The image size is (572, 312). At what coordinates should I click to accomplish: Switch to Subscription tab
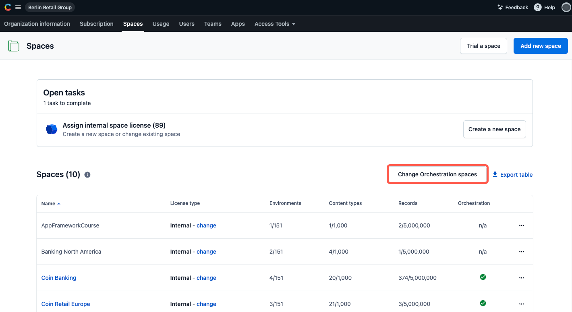[x=97, y=24]
